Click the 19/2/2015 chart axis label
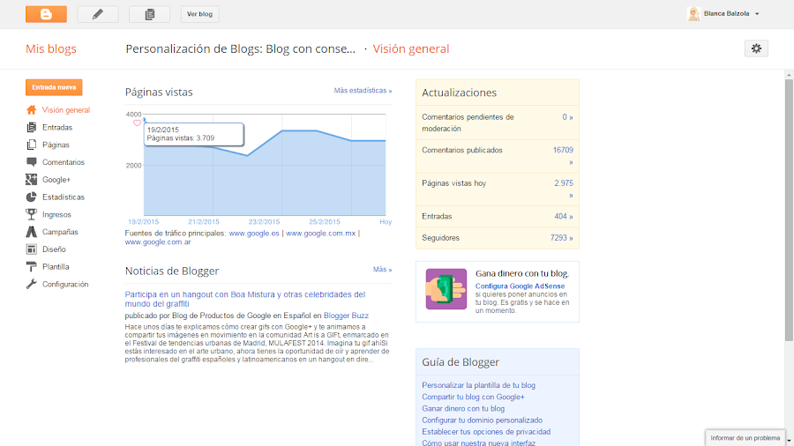Screen dimensions: 794x446 pos(143,221)
